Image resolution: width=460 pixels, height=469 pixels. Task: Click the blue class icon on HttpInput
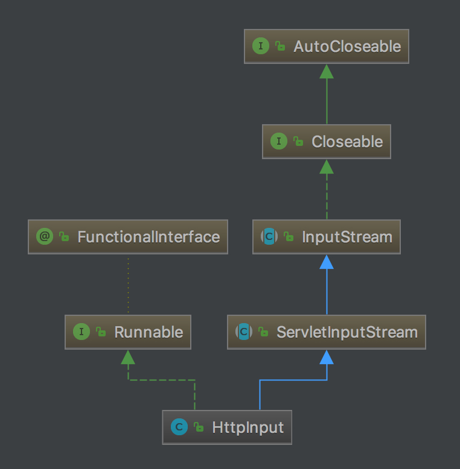[x=179, y=427]
